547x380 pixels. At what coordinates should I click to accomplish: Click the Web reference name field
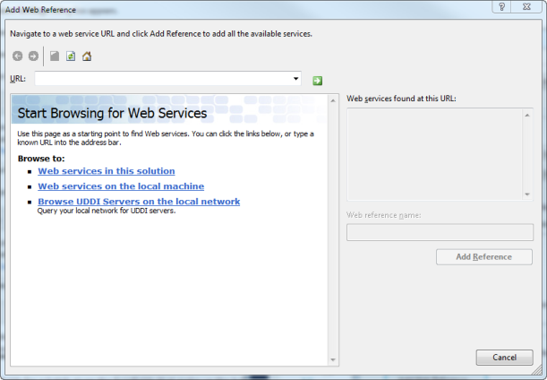[x=439, y=232]
